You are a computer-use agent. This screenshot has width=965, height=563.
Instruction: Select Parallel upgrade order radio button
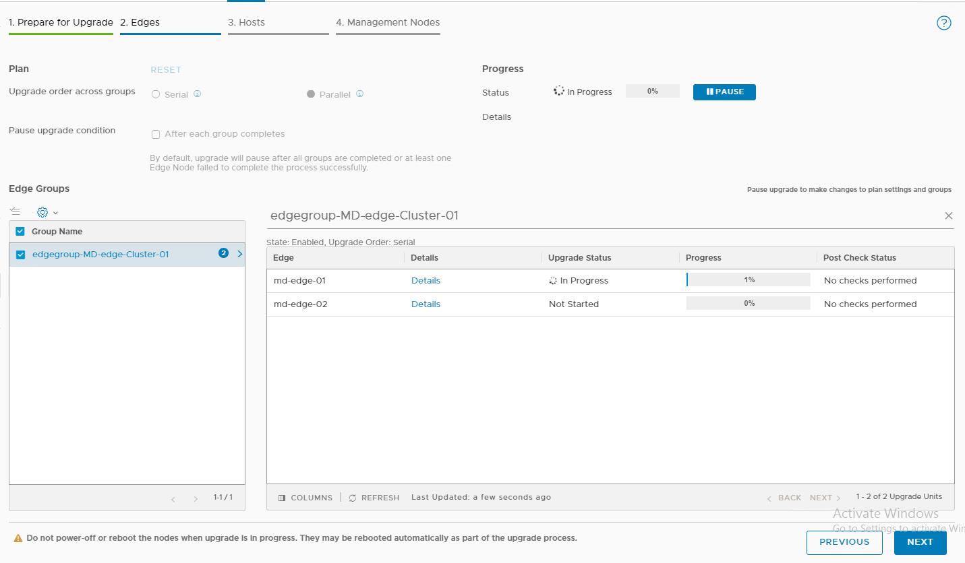(311, 94)
